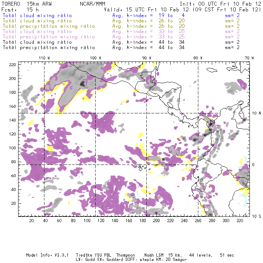The image size is (263, 263).
Task: Click the blue sm= 2 value
Action: point(232,16)
